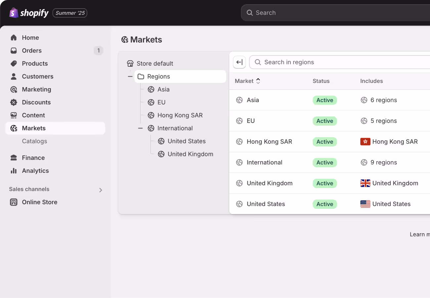Click the Hong Kong flag icon

tap(365, 142)
